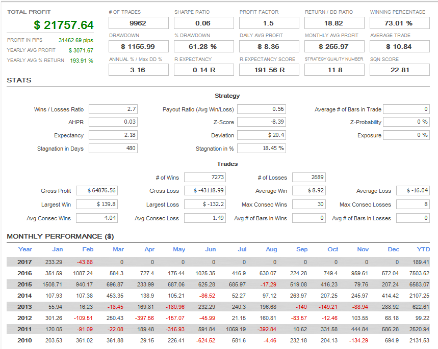The image size is (438, 349).
Task: Click the Jun column header
Action: 211,249
